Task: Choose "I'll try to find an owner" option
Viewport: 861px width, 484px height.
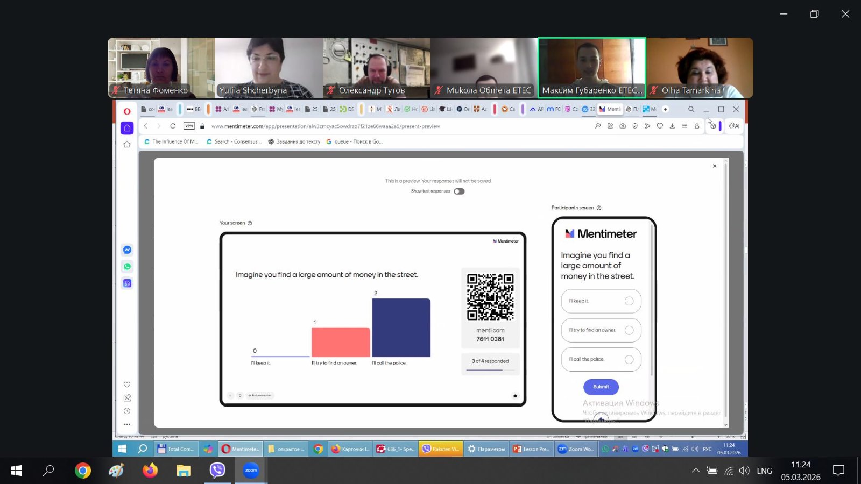Action: coord(629,330)
